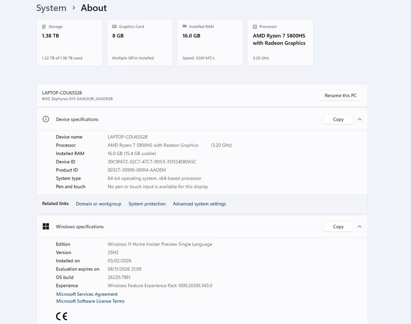Click the Windows logo icon

click(46, 227)
